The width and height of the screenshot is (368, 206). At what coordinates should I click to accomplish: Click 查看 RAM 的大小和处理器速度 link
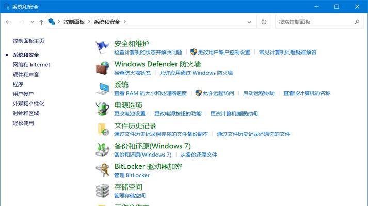150,93
